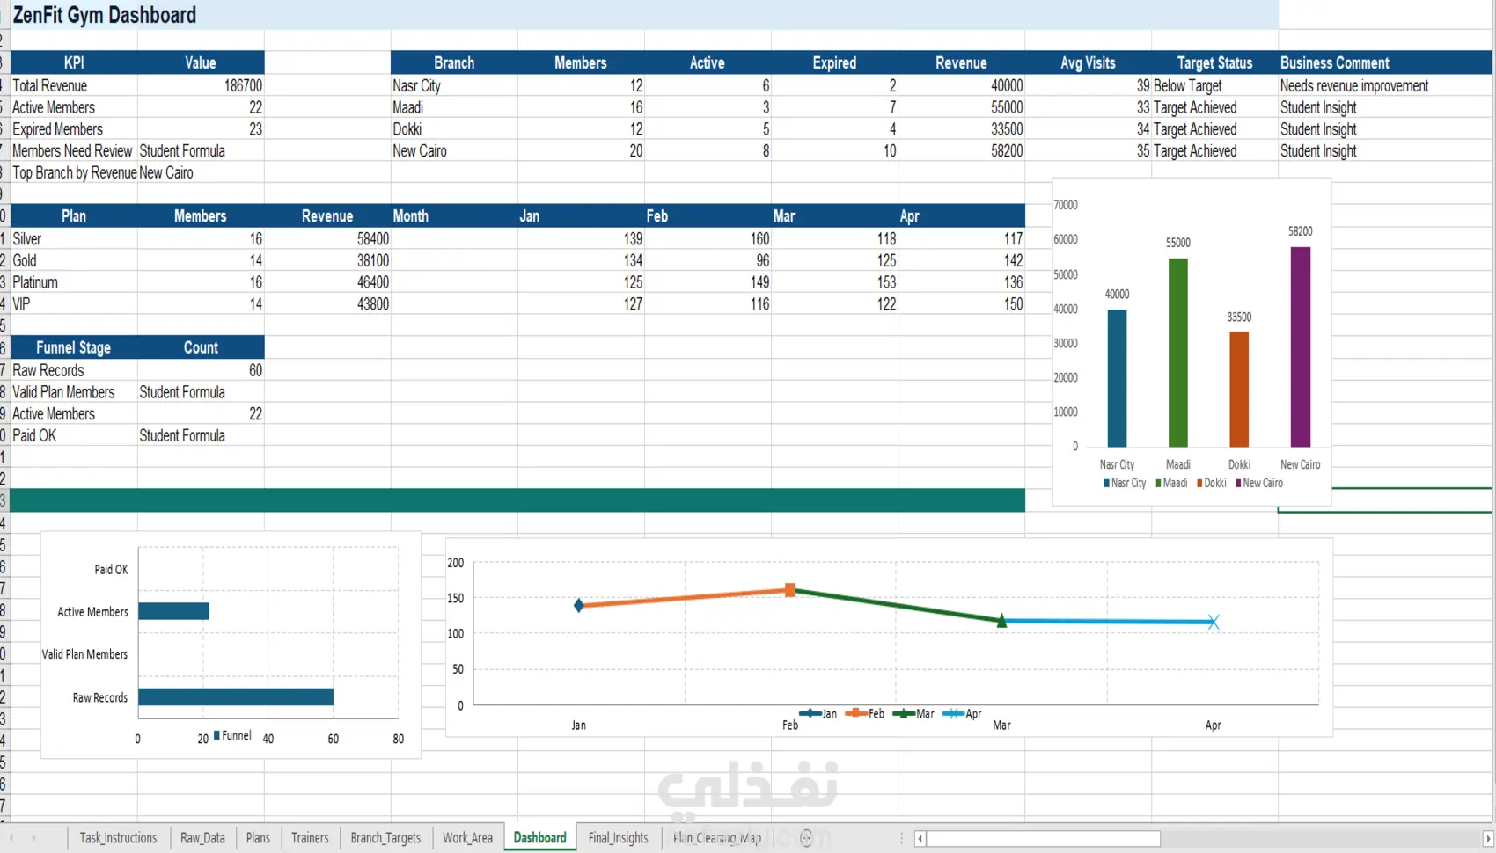Select the purple New Cairo chart bar
This screenshot has height=853, width=1496.
1300,346
